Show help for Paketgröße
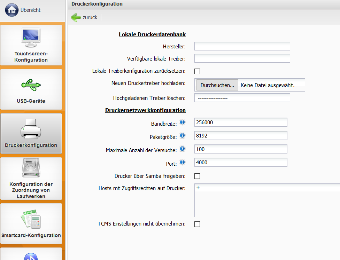Viewport: 340px width, 260px height. click(x=182, y=135)
